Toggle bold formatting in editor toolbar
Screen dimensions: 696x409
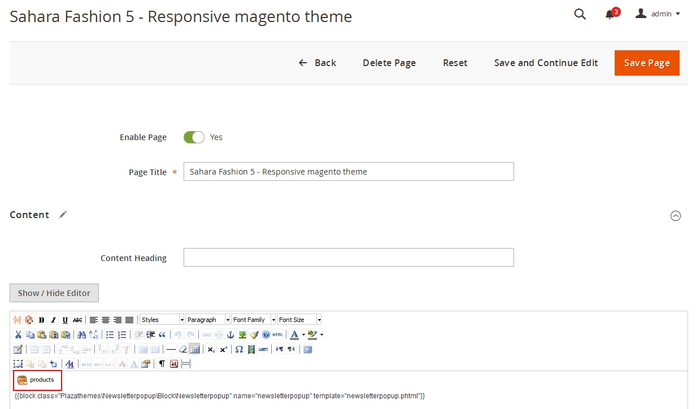[x=42, y=320]
